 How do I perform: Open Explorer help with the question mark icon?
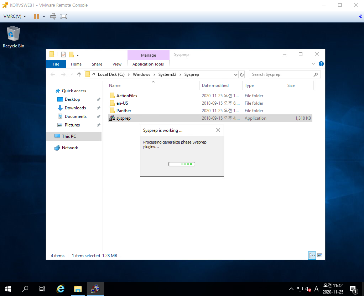coord(321,64)
